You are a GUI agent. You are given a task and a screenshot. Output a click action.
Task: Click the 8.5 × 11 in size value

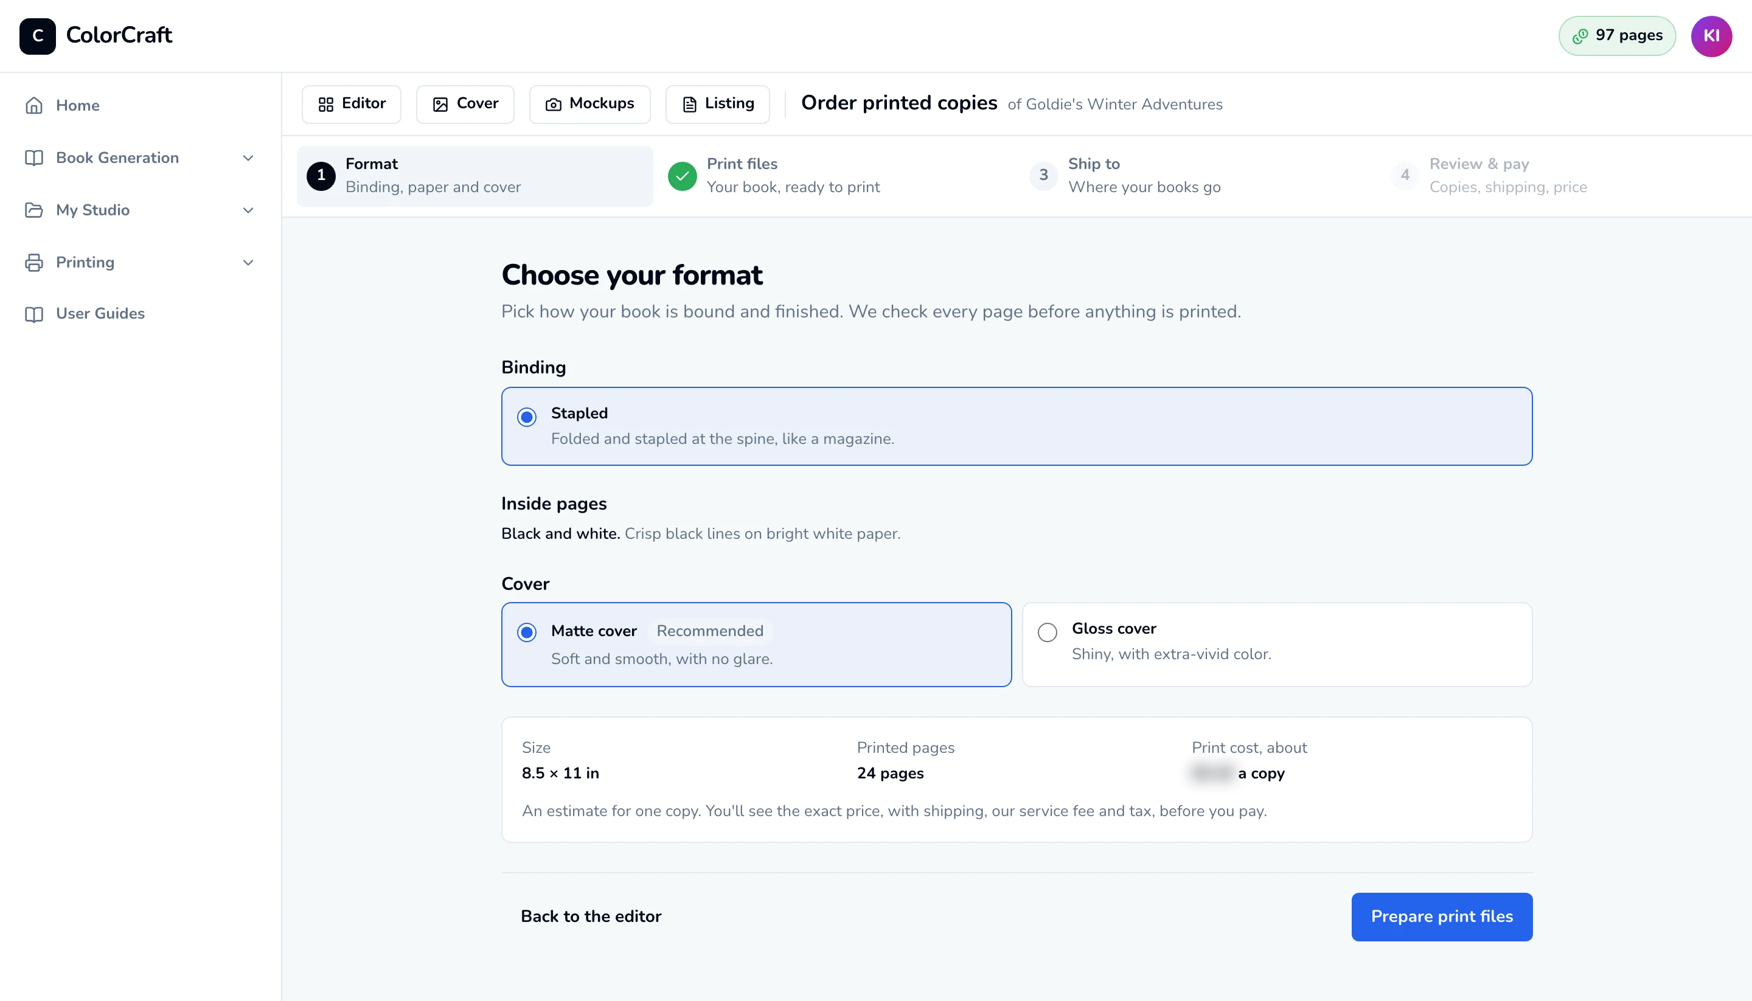[560, 773]
